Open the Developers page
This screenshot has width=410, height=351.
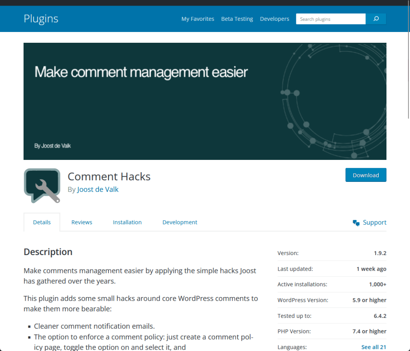[x=275, y=19]
